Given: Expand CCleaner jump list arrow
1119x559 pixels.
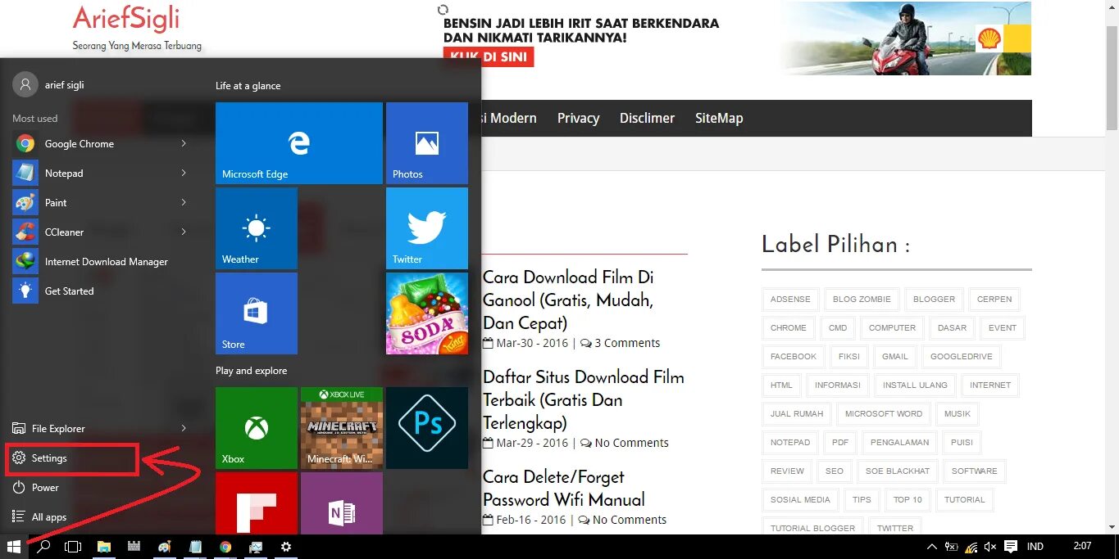Looking at the screenshot, I should click(x=184, y=232).
